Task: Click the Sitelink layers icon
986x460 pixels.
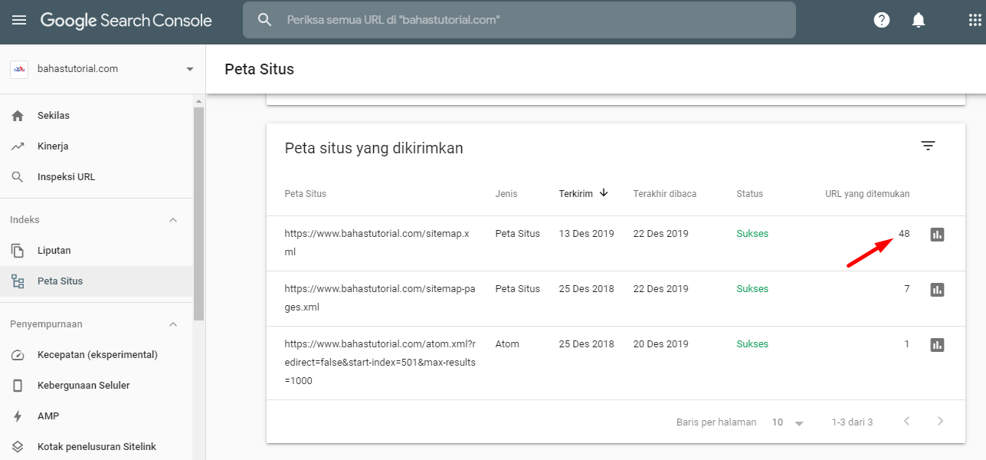Action: pos(18,447)
